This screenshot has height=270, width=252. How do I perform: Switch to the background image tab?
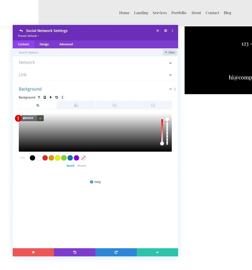coord(115,105)
